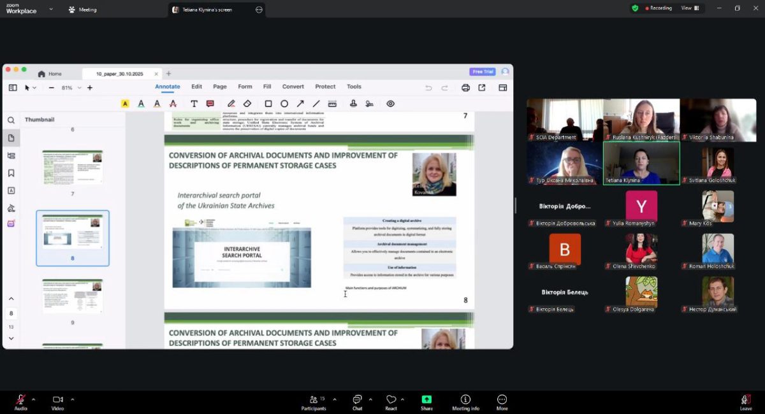
Task: Pick the eraser tool in annotation bar
Action: pyautogui.click(x=247, y=104)
